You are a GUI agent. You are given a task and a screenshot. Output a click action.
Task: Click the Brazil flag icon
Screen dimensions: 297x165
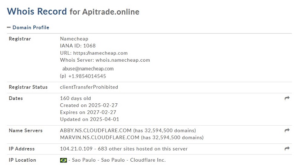[x=63, y=160]
